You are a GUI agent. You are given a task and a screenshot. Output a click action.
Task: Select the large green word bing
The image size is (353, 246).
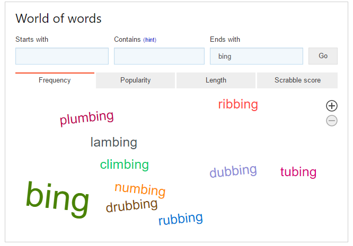click(x=57, y=199)
